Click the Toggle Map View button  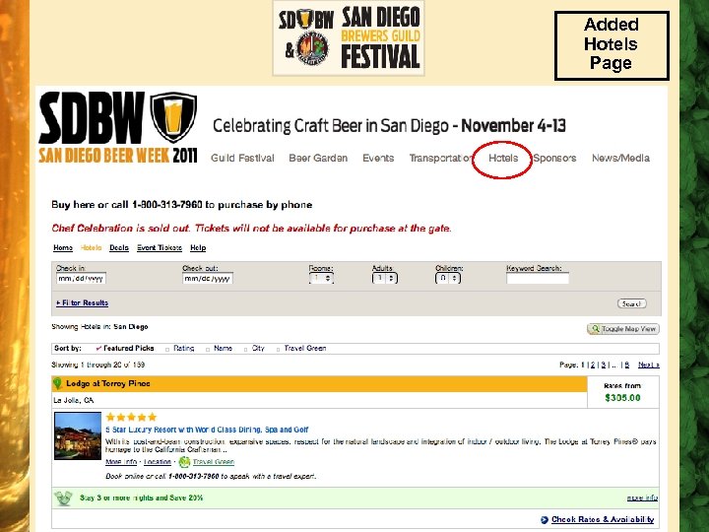623,329
